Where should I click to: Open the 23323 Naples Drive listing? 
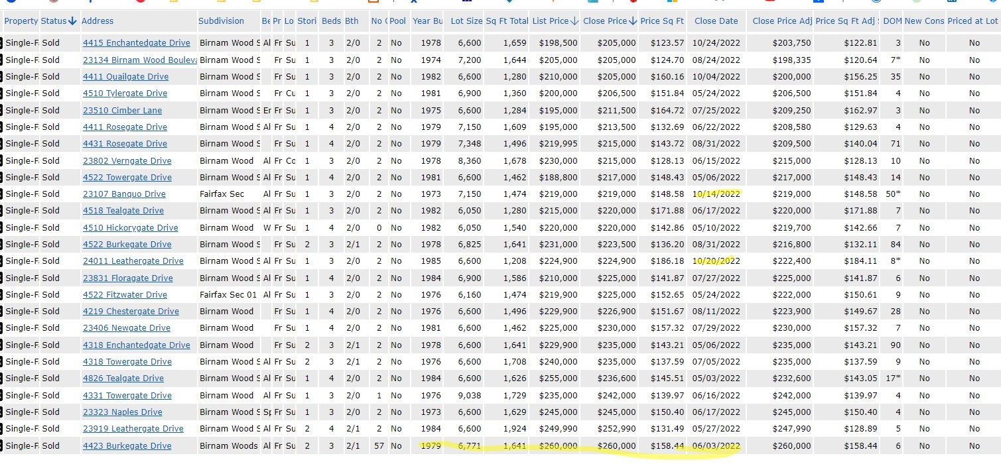coord(122,412)
